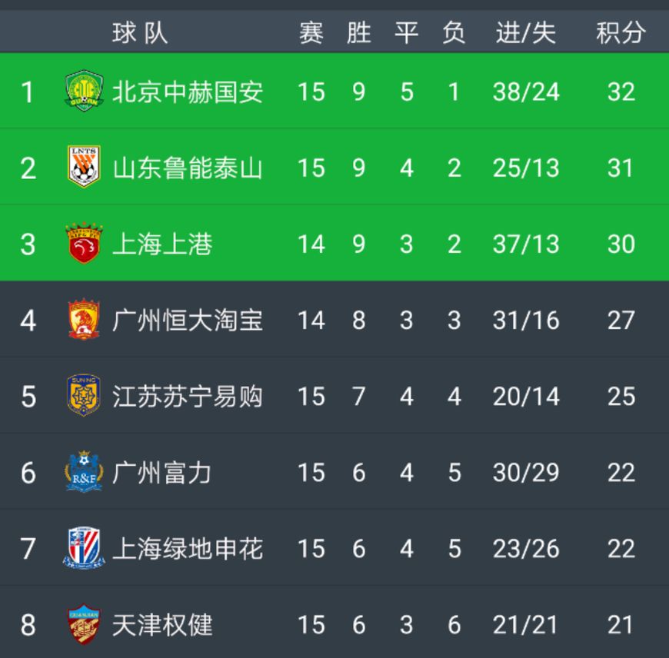This screenshot has height=658, width=669.
Task: Open the 北京中赫国安 team page
Action: click(188, 91)
